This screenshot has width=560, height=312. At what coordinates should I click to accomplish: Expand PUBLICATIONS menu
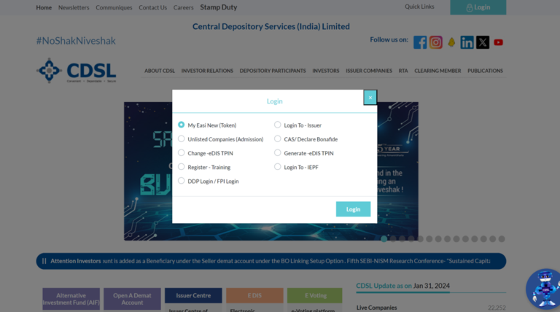tap(485, 71)
